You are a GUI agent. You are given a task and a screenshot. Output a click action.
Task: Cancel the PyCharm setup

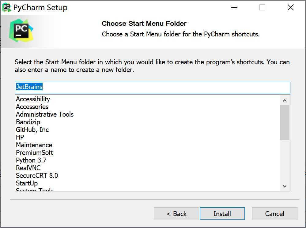point(274,214)
